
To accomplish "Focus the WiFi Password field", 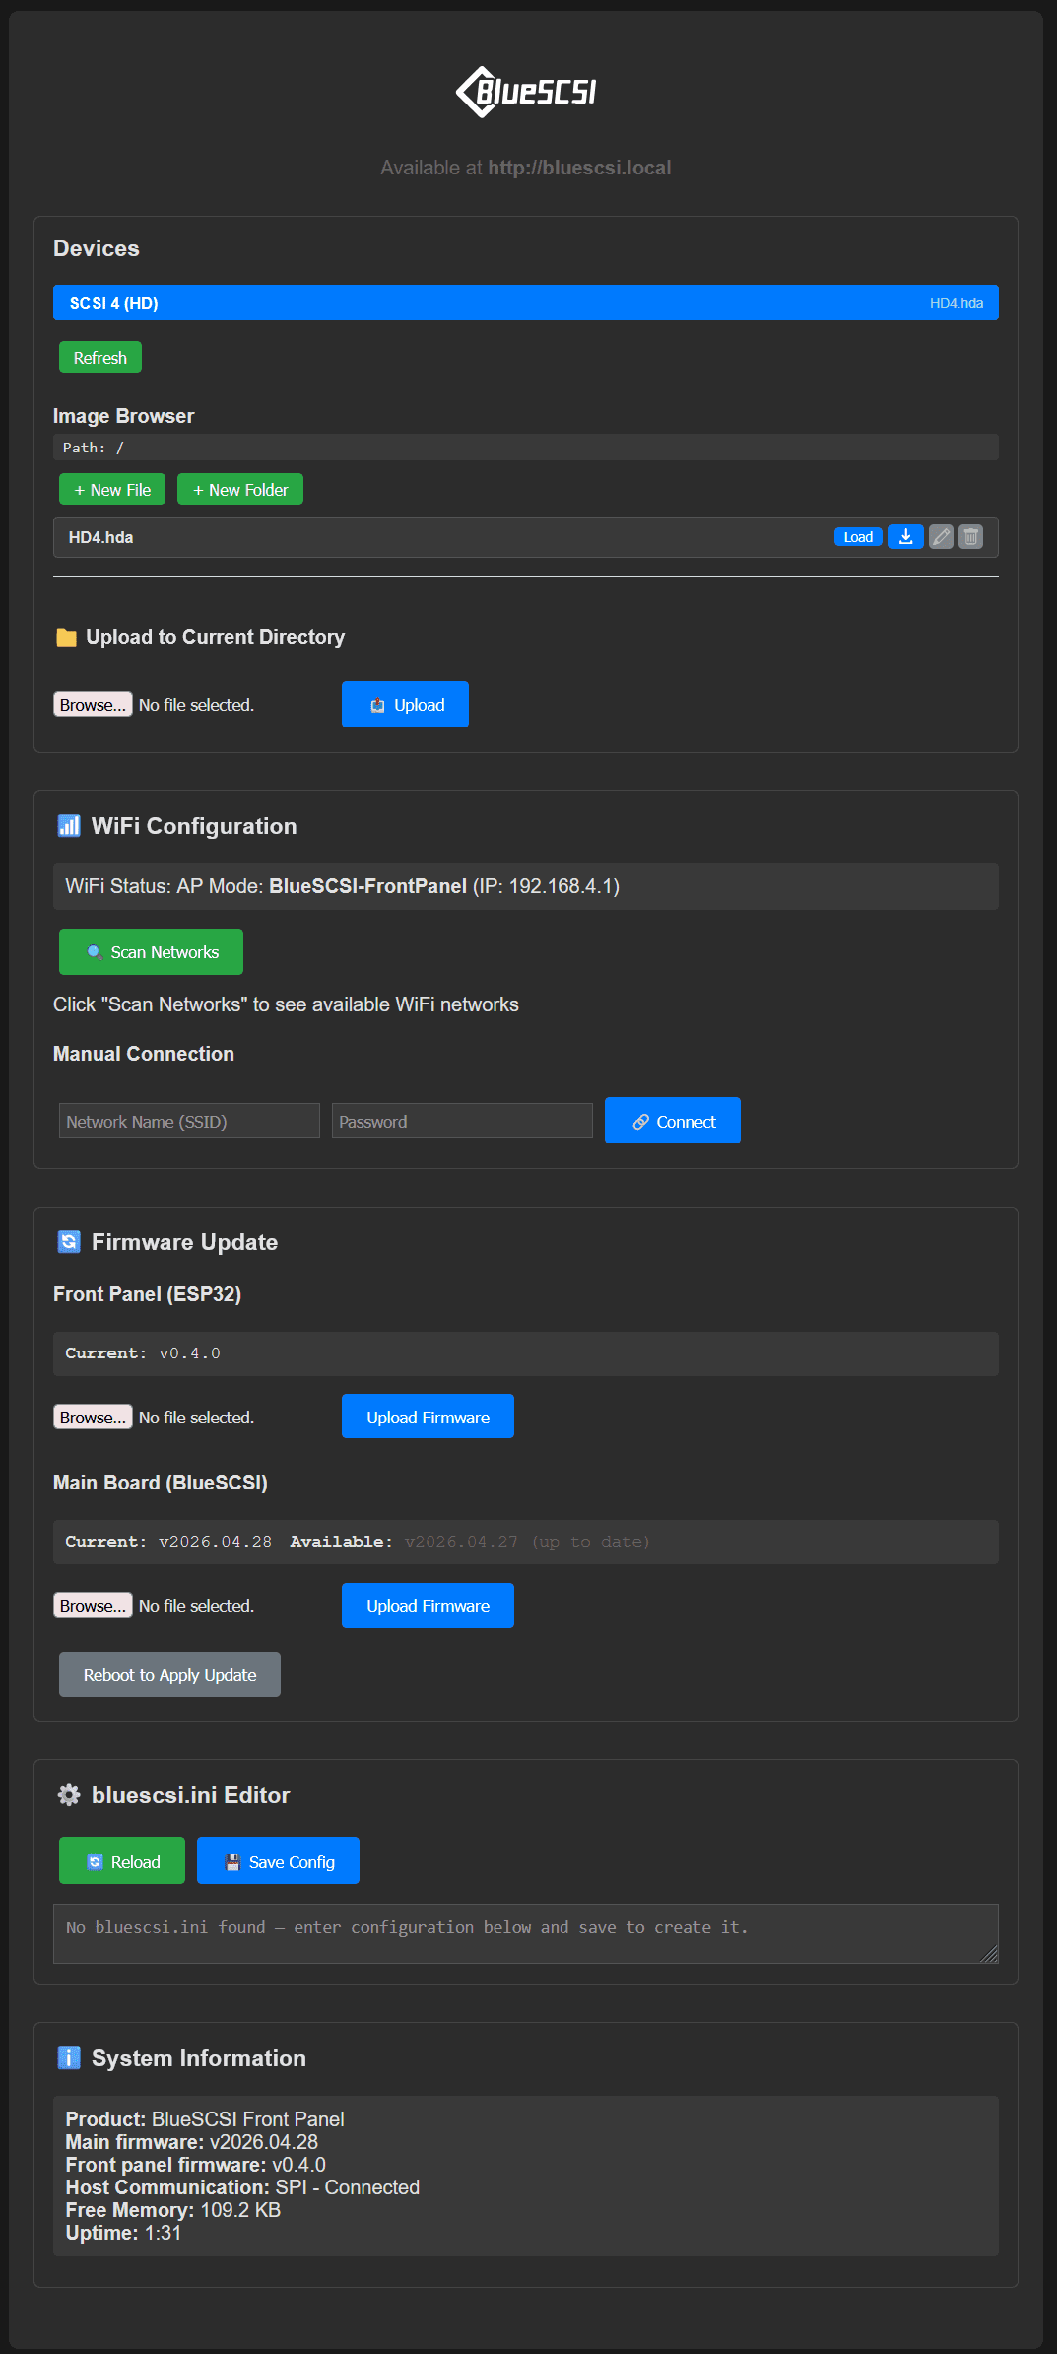I will point(462,1121).
